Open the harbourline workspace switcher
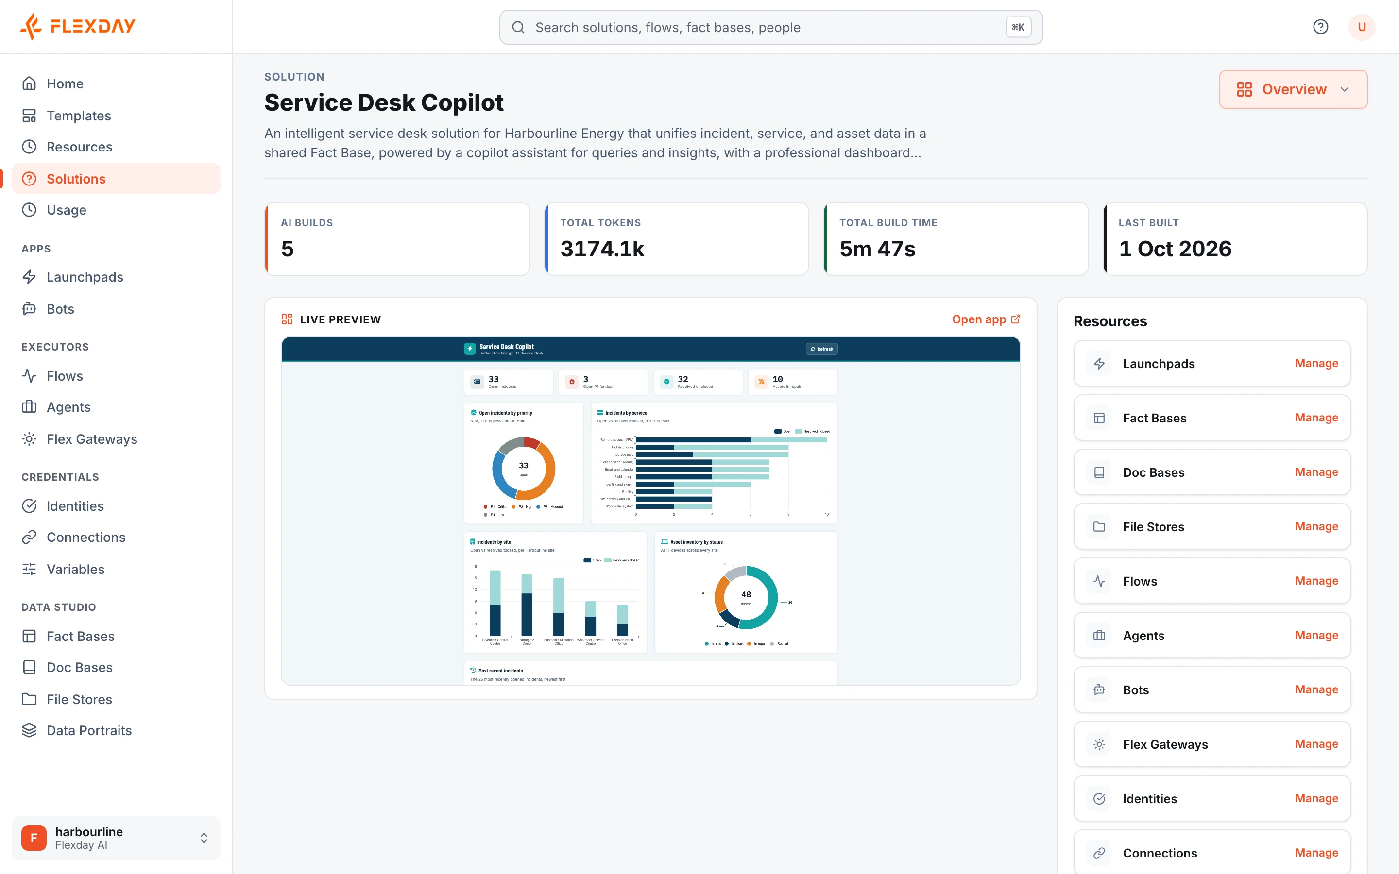The image size is (1399, 874). pyautogui.click(x=116, y=838)
